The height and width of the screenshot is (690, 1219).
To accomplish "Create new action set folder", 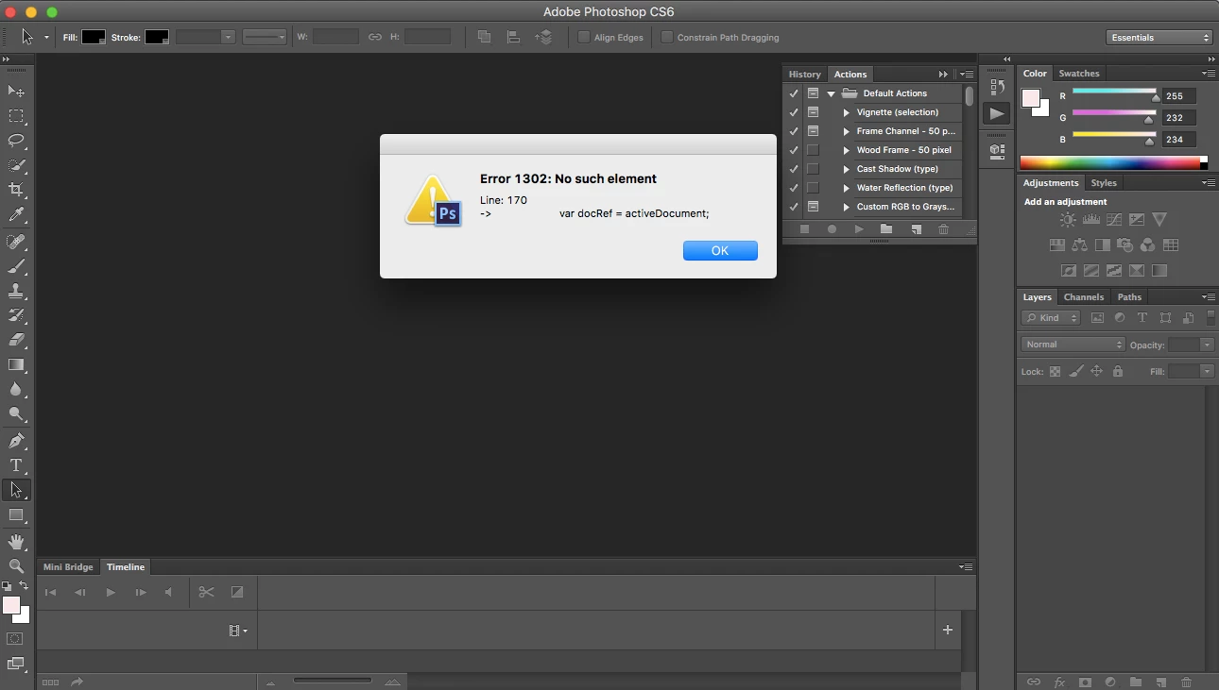I will (x=886, y=229).
